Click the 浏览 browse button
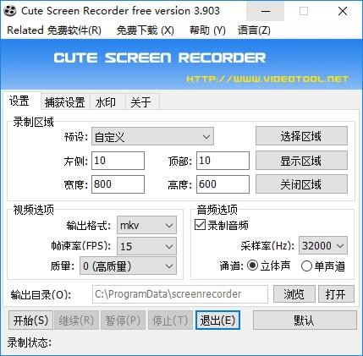This screenshot has width=363, height=356. 294,294
